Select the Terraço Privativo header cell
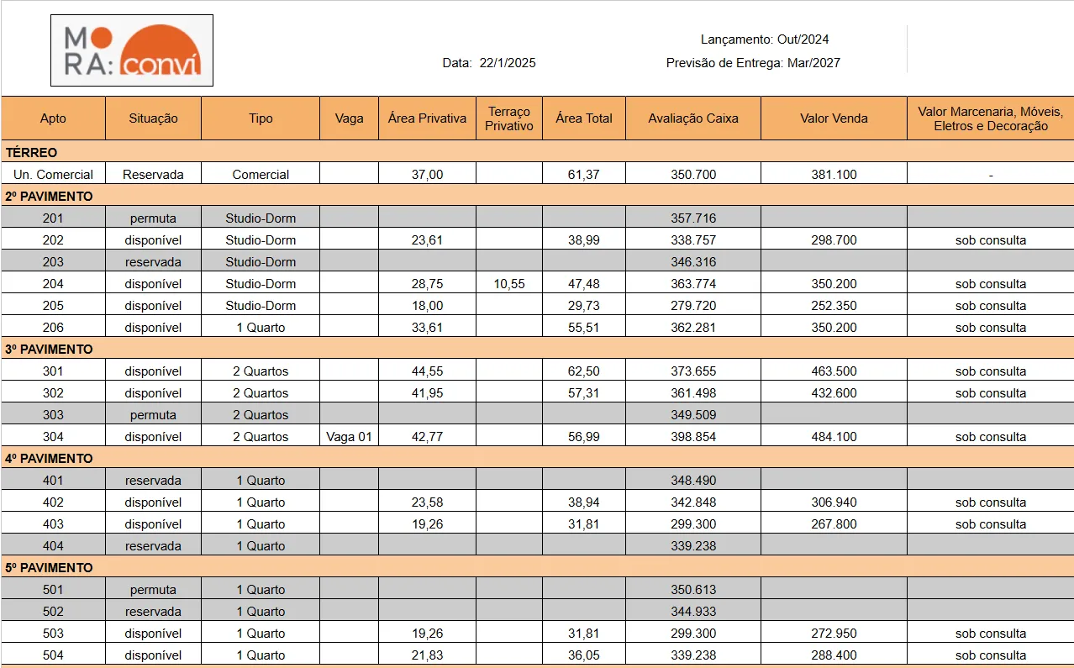 (509, 118)
